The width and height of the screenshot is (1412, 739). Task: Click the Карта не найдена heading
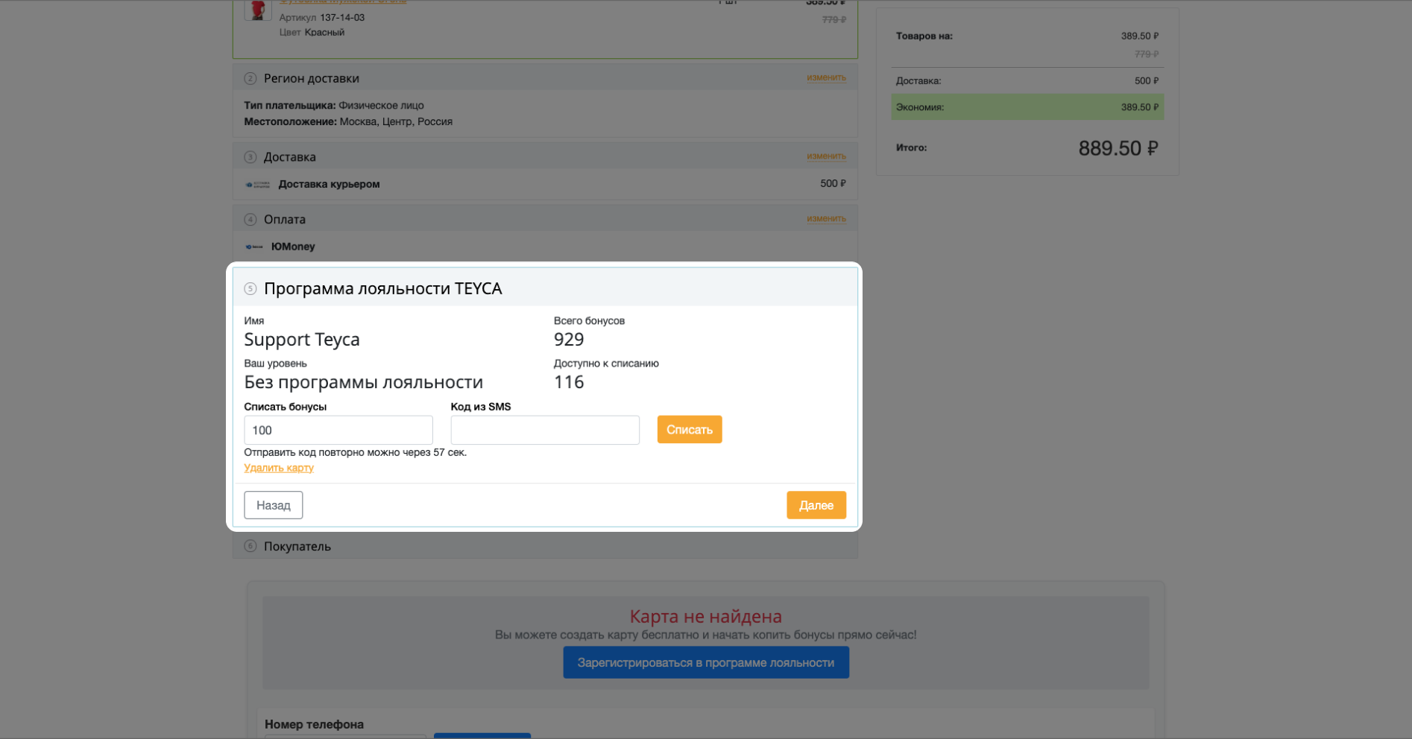pyautogui.click(x=706, y=616)
